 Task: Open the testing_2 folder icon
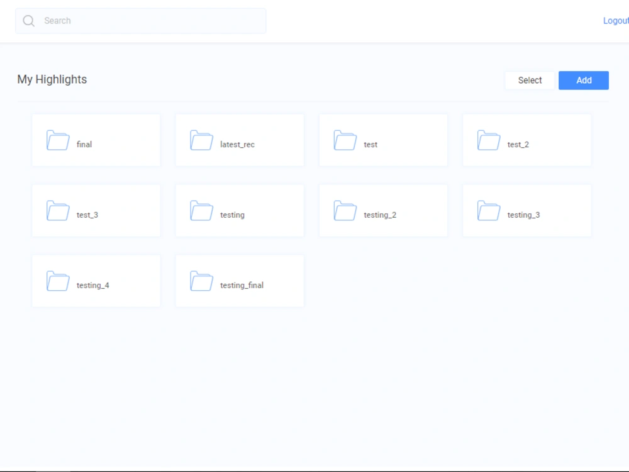(345, 211)
